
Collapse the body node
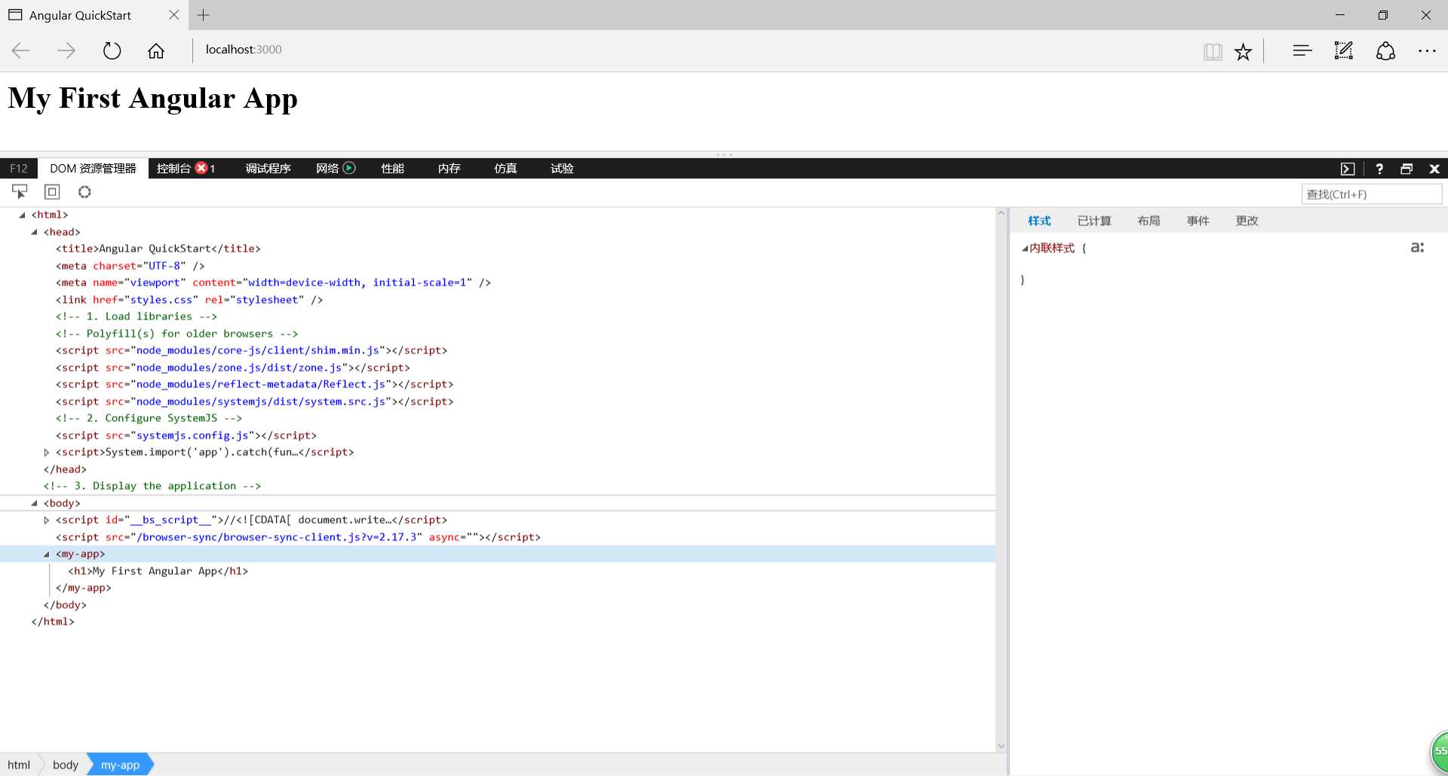[34, 503]
